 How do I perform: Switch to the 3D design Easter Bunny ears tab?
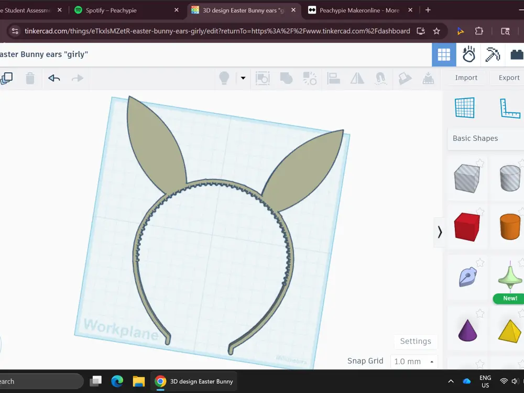click(x=243, y=10)
